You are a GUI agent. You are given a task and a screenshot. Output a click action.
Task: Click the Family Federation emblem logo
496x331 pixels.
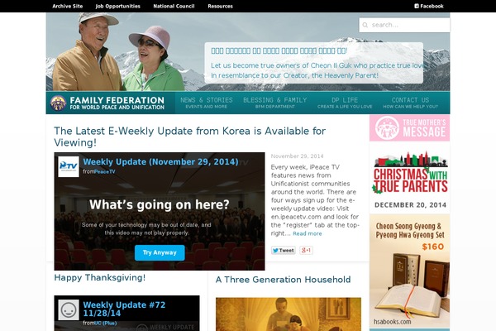pyautogui.click(x=58, y=103)
